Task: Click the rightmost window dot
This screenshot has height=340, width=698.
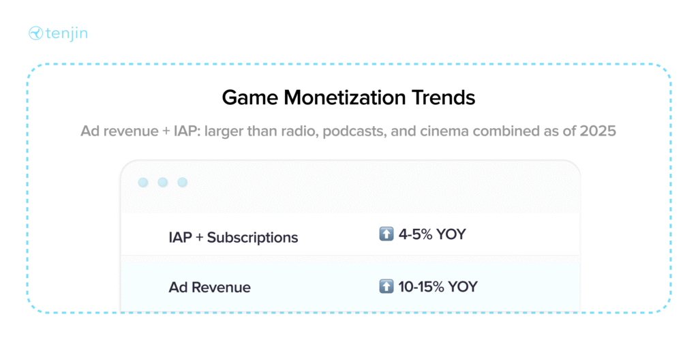Action: point(182,182)
